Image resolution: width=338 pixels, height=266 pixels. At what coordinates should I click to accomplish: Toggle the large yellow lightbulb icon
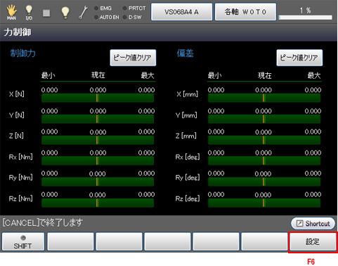coord(65,12)
